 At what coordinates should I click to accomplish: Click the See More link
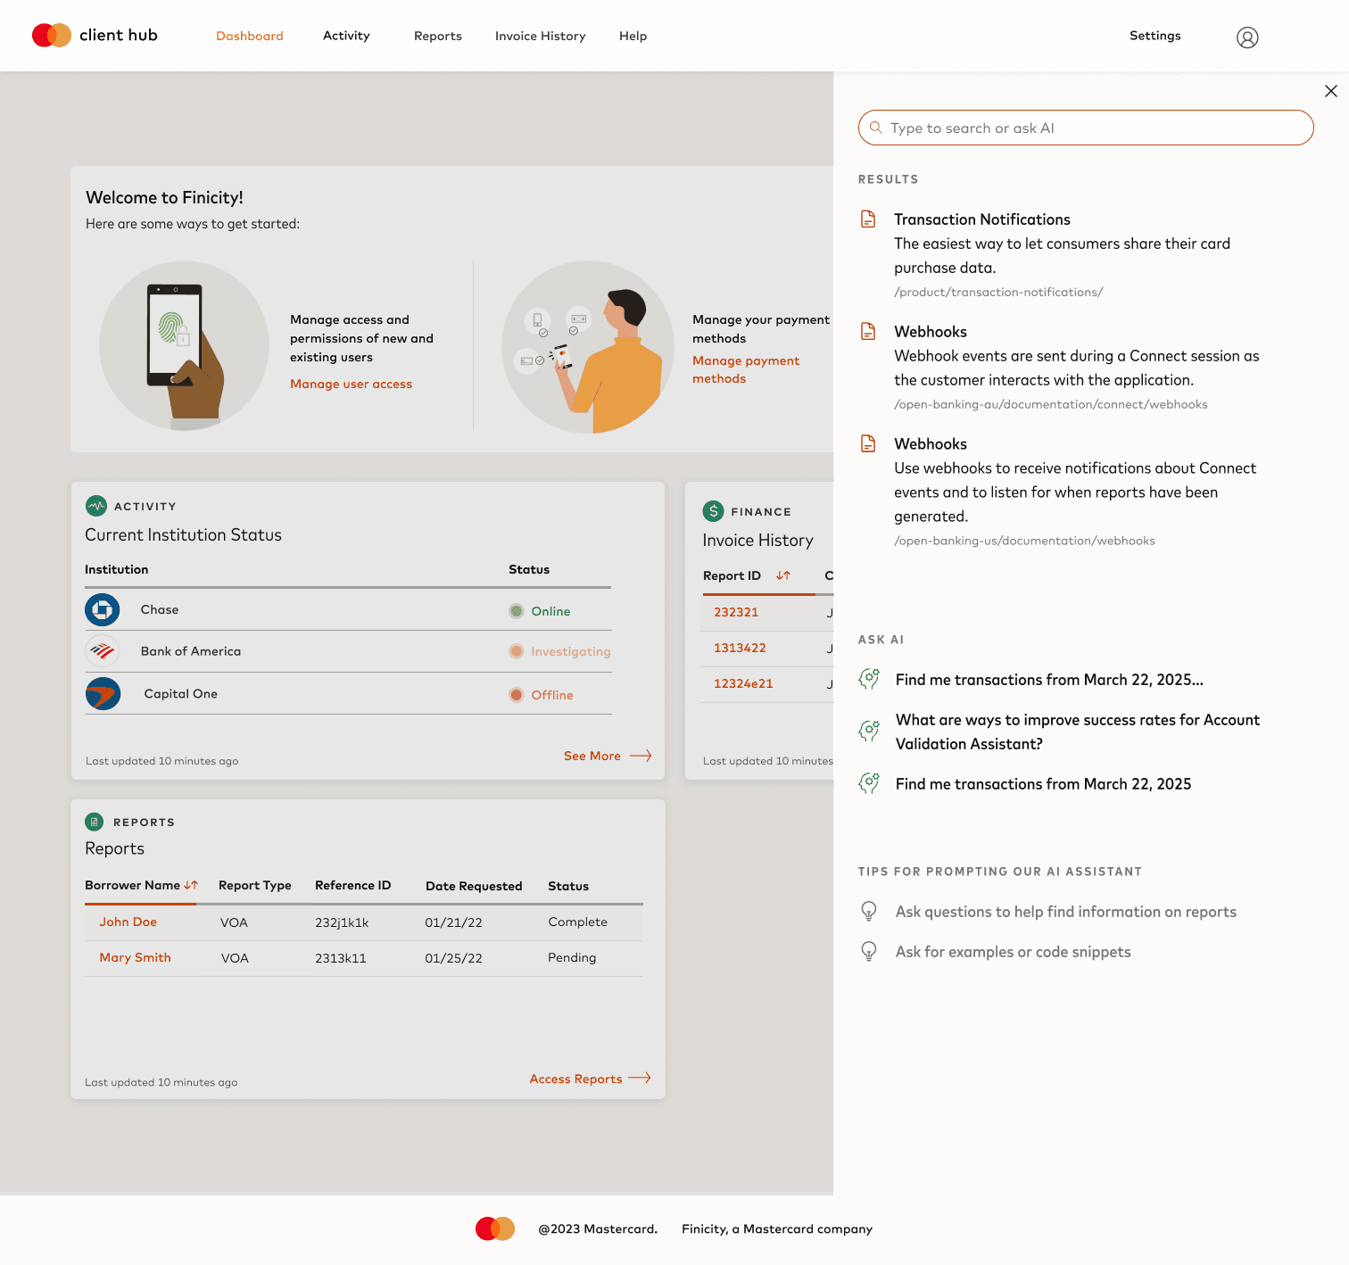[x=592, y=756]
